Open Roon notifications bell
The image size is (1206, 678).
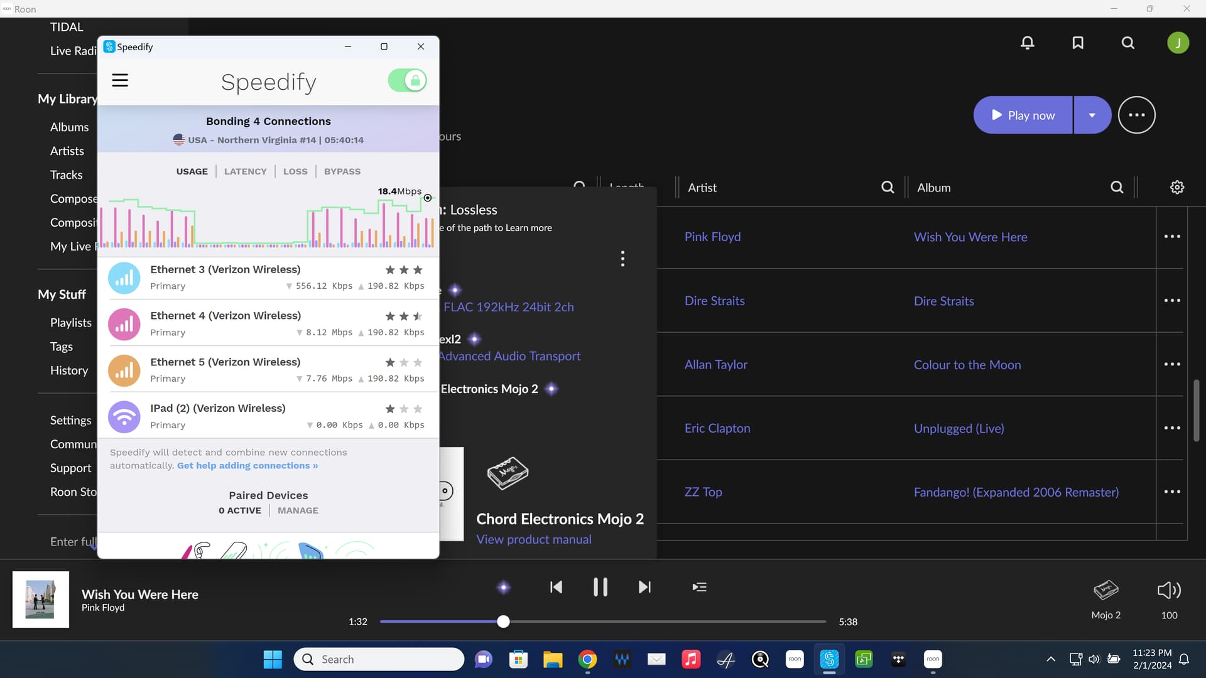point(1028,43)
